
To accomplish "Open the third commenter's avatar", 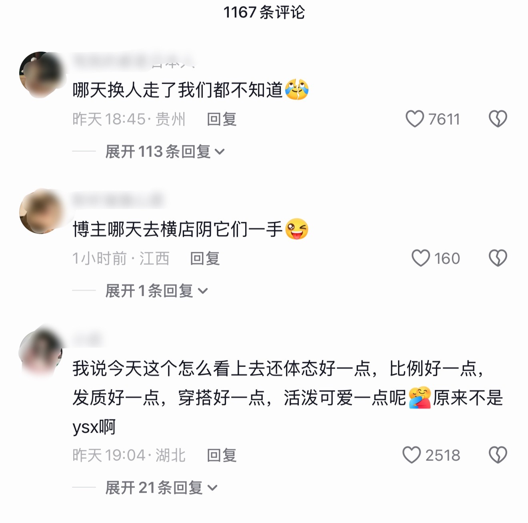I will click(x=41, y=351).
